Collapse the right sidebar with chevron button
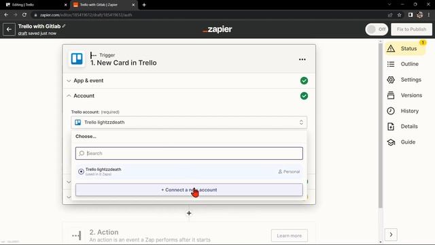435x245 pixels. [391, 234]
